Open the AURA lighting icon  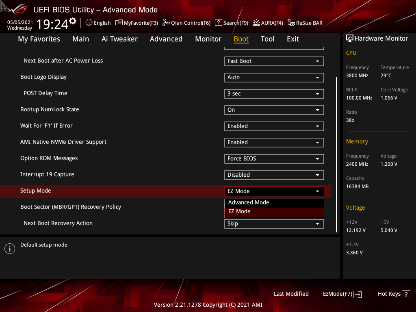pos(256,23)
